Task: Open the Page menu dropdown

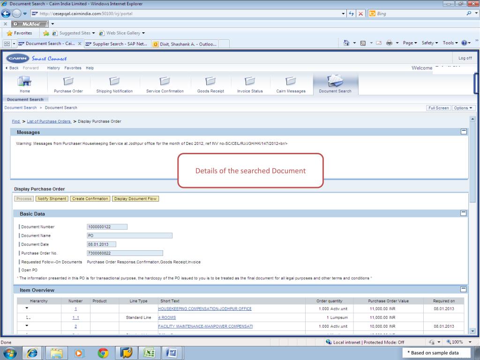Action: (x=410, y=43)
